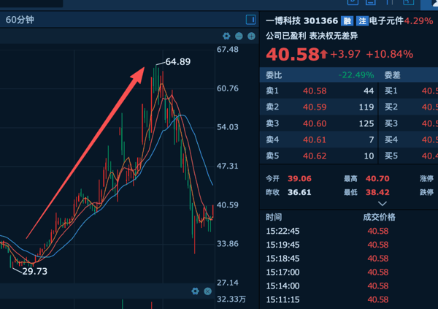This screenshot has width=438, height=309.
Task: Click the +10.84% change percentage
Action: coord(390,54)
